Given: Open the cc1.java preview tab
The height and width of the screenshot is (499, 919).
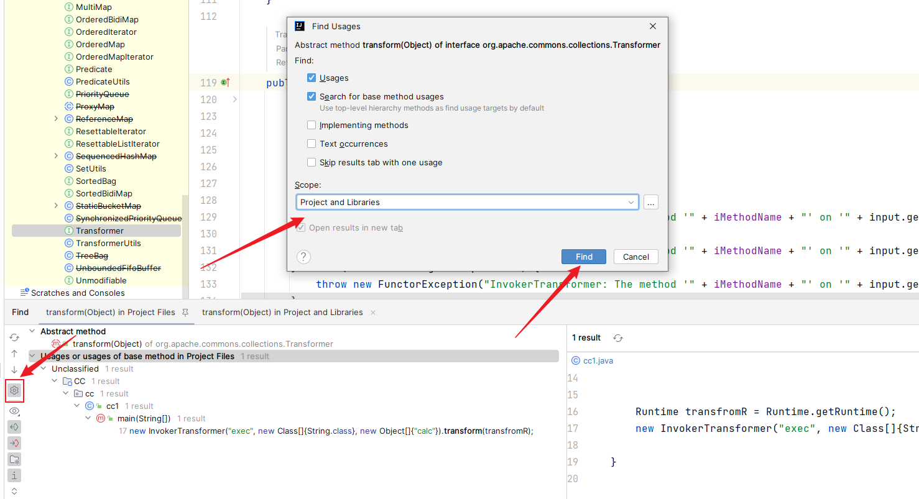Looking at the screenshot, I should (x=593, y=361).
